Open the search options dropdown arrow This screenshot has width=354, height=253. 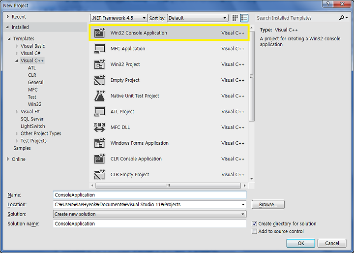(x=347, y=18)
